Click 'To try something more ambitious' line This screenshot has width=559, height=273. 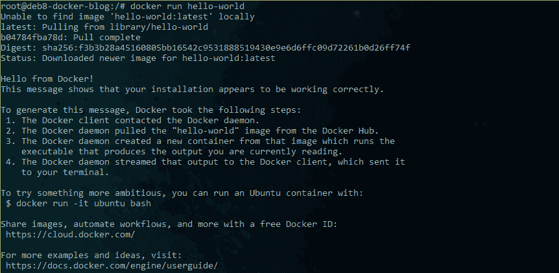pos(182,193)
